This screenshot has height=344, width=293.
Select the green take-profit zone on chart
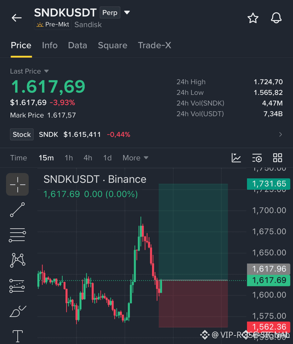pos(193,232)
